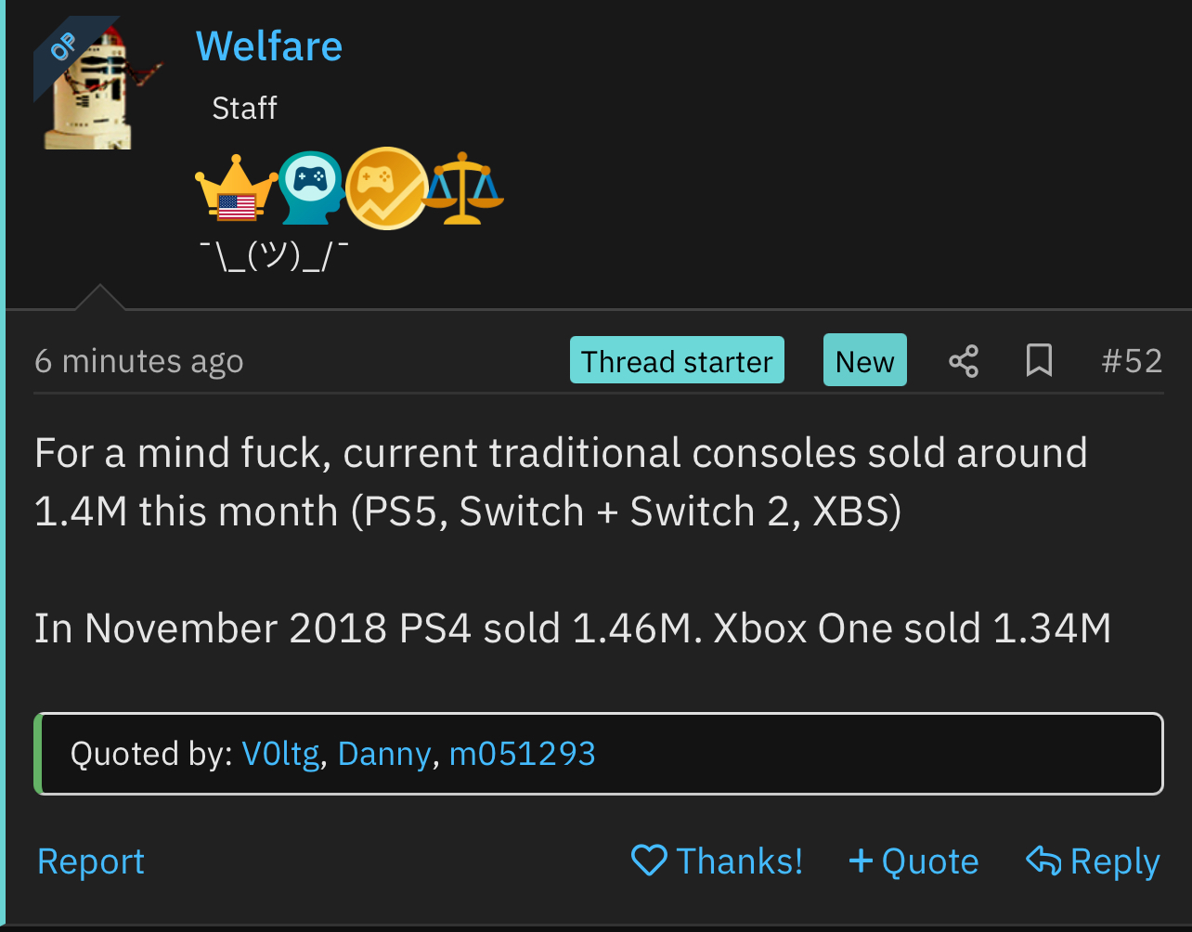Click the plus icon beside Quote
Image resolution: width=1192 pixels, height=932 pixels.
[860, 861]
